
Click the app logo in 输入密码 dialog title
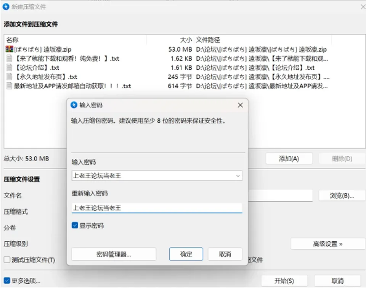(74, 105)
